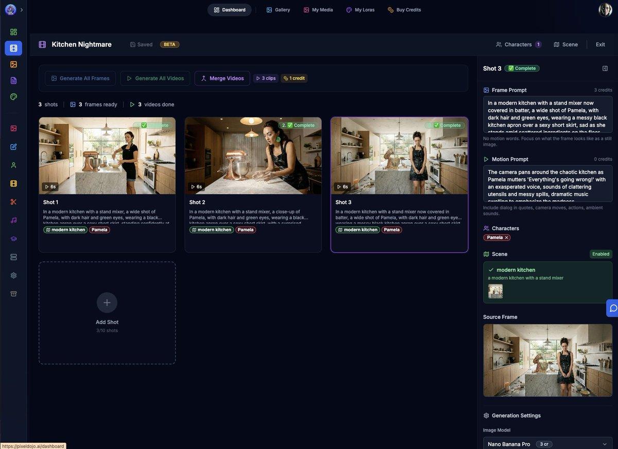Viewport: 618px width, 449px height.
Task: Open the green person icon in sidebar
Action: [13, 165]
